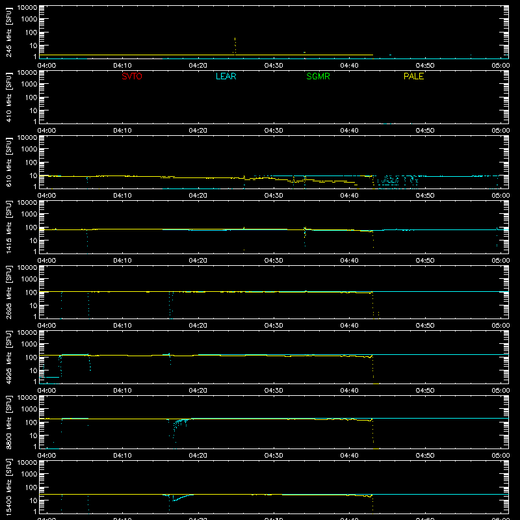Click 04:50 tick label under 610 MHz panel
The width and height of the screenshot is (520, 520).
[x=425, y=196]
